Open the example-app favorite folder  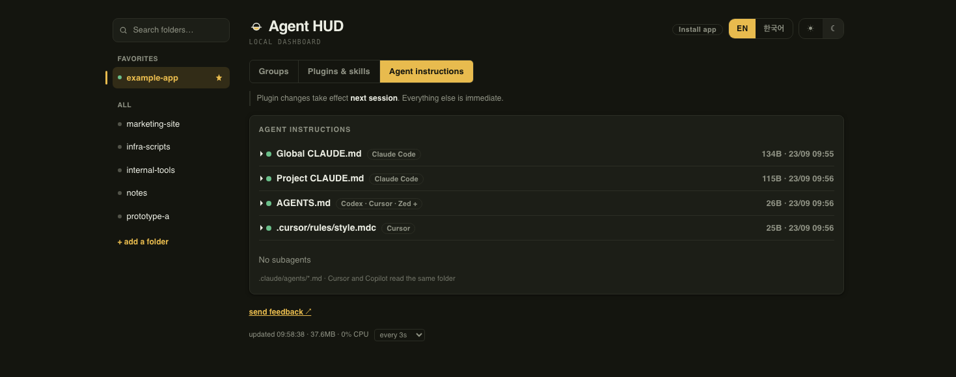(171, 78)
